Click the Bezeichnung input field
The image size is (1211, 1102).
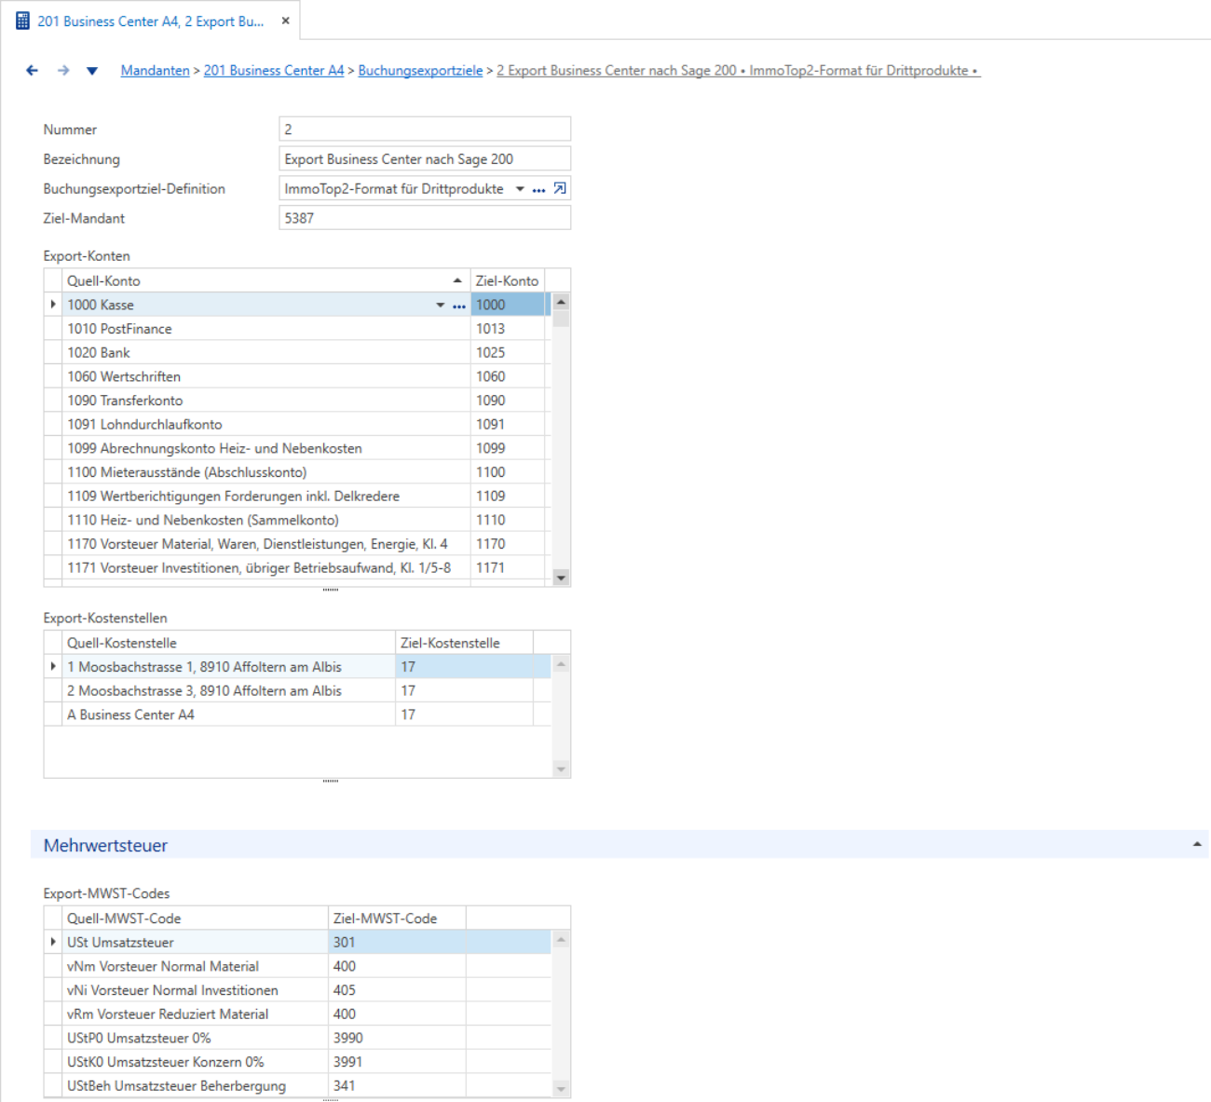[425, 159]
